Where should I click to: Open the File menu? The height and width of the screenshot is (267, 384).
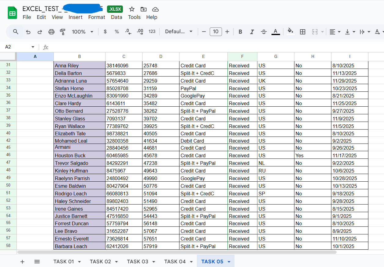pyautogui.click(x=27, y=17)
